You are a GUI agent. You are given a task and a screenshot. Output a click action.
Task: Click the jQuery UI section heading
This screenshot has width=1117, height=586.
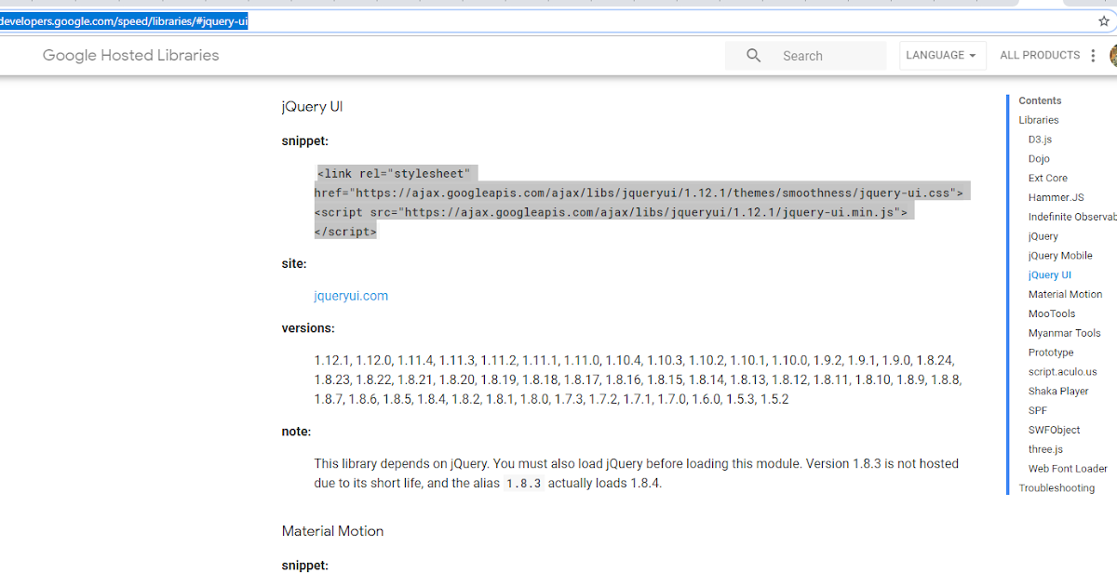click(x=312, y=106)
